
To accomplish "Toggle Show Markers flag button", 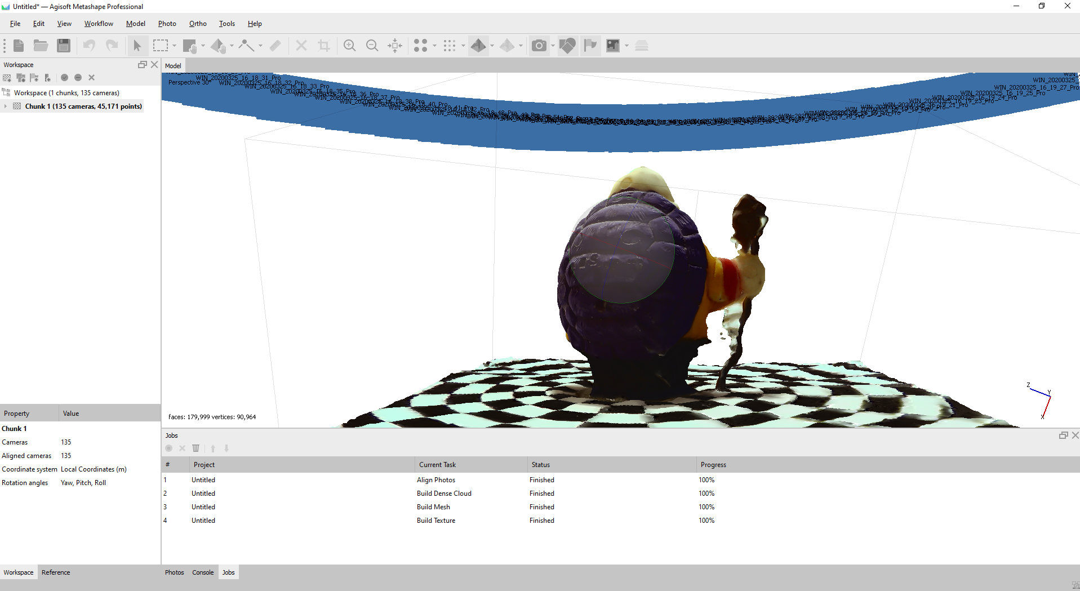I will coord(590,46).
